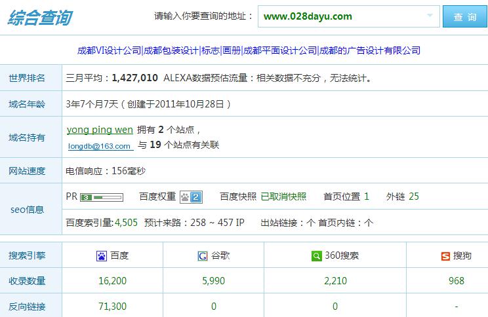This screenshot has height=317, width=488.
Task: Click the Baidu paw search engine icon
Action: [x=102, y=255]
